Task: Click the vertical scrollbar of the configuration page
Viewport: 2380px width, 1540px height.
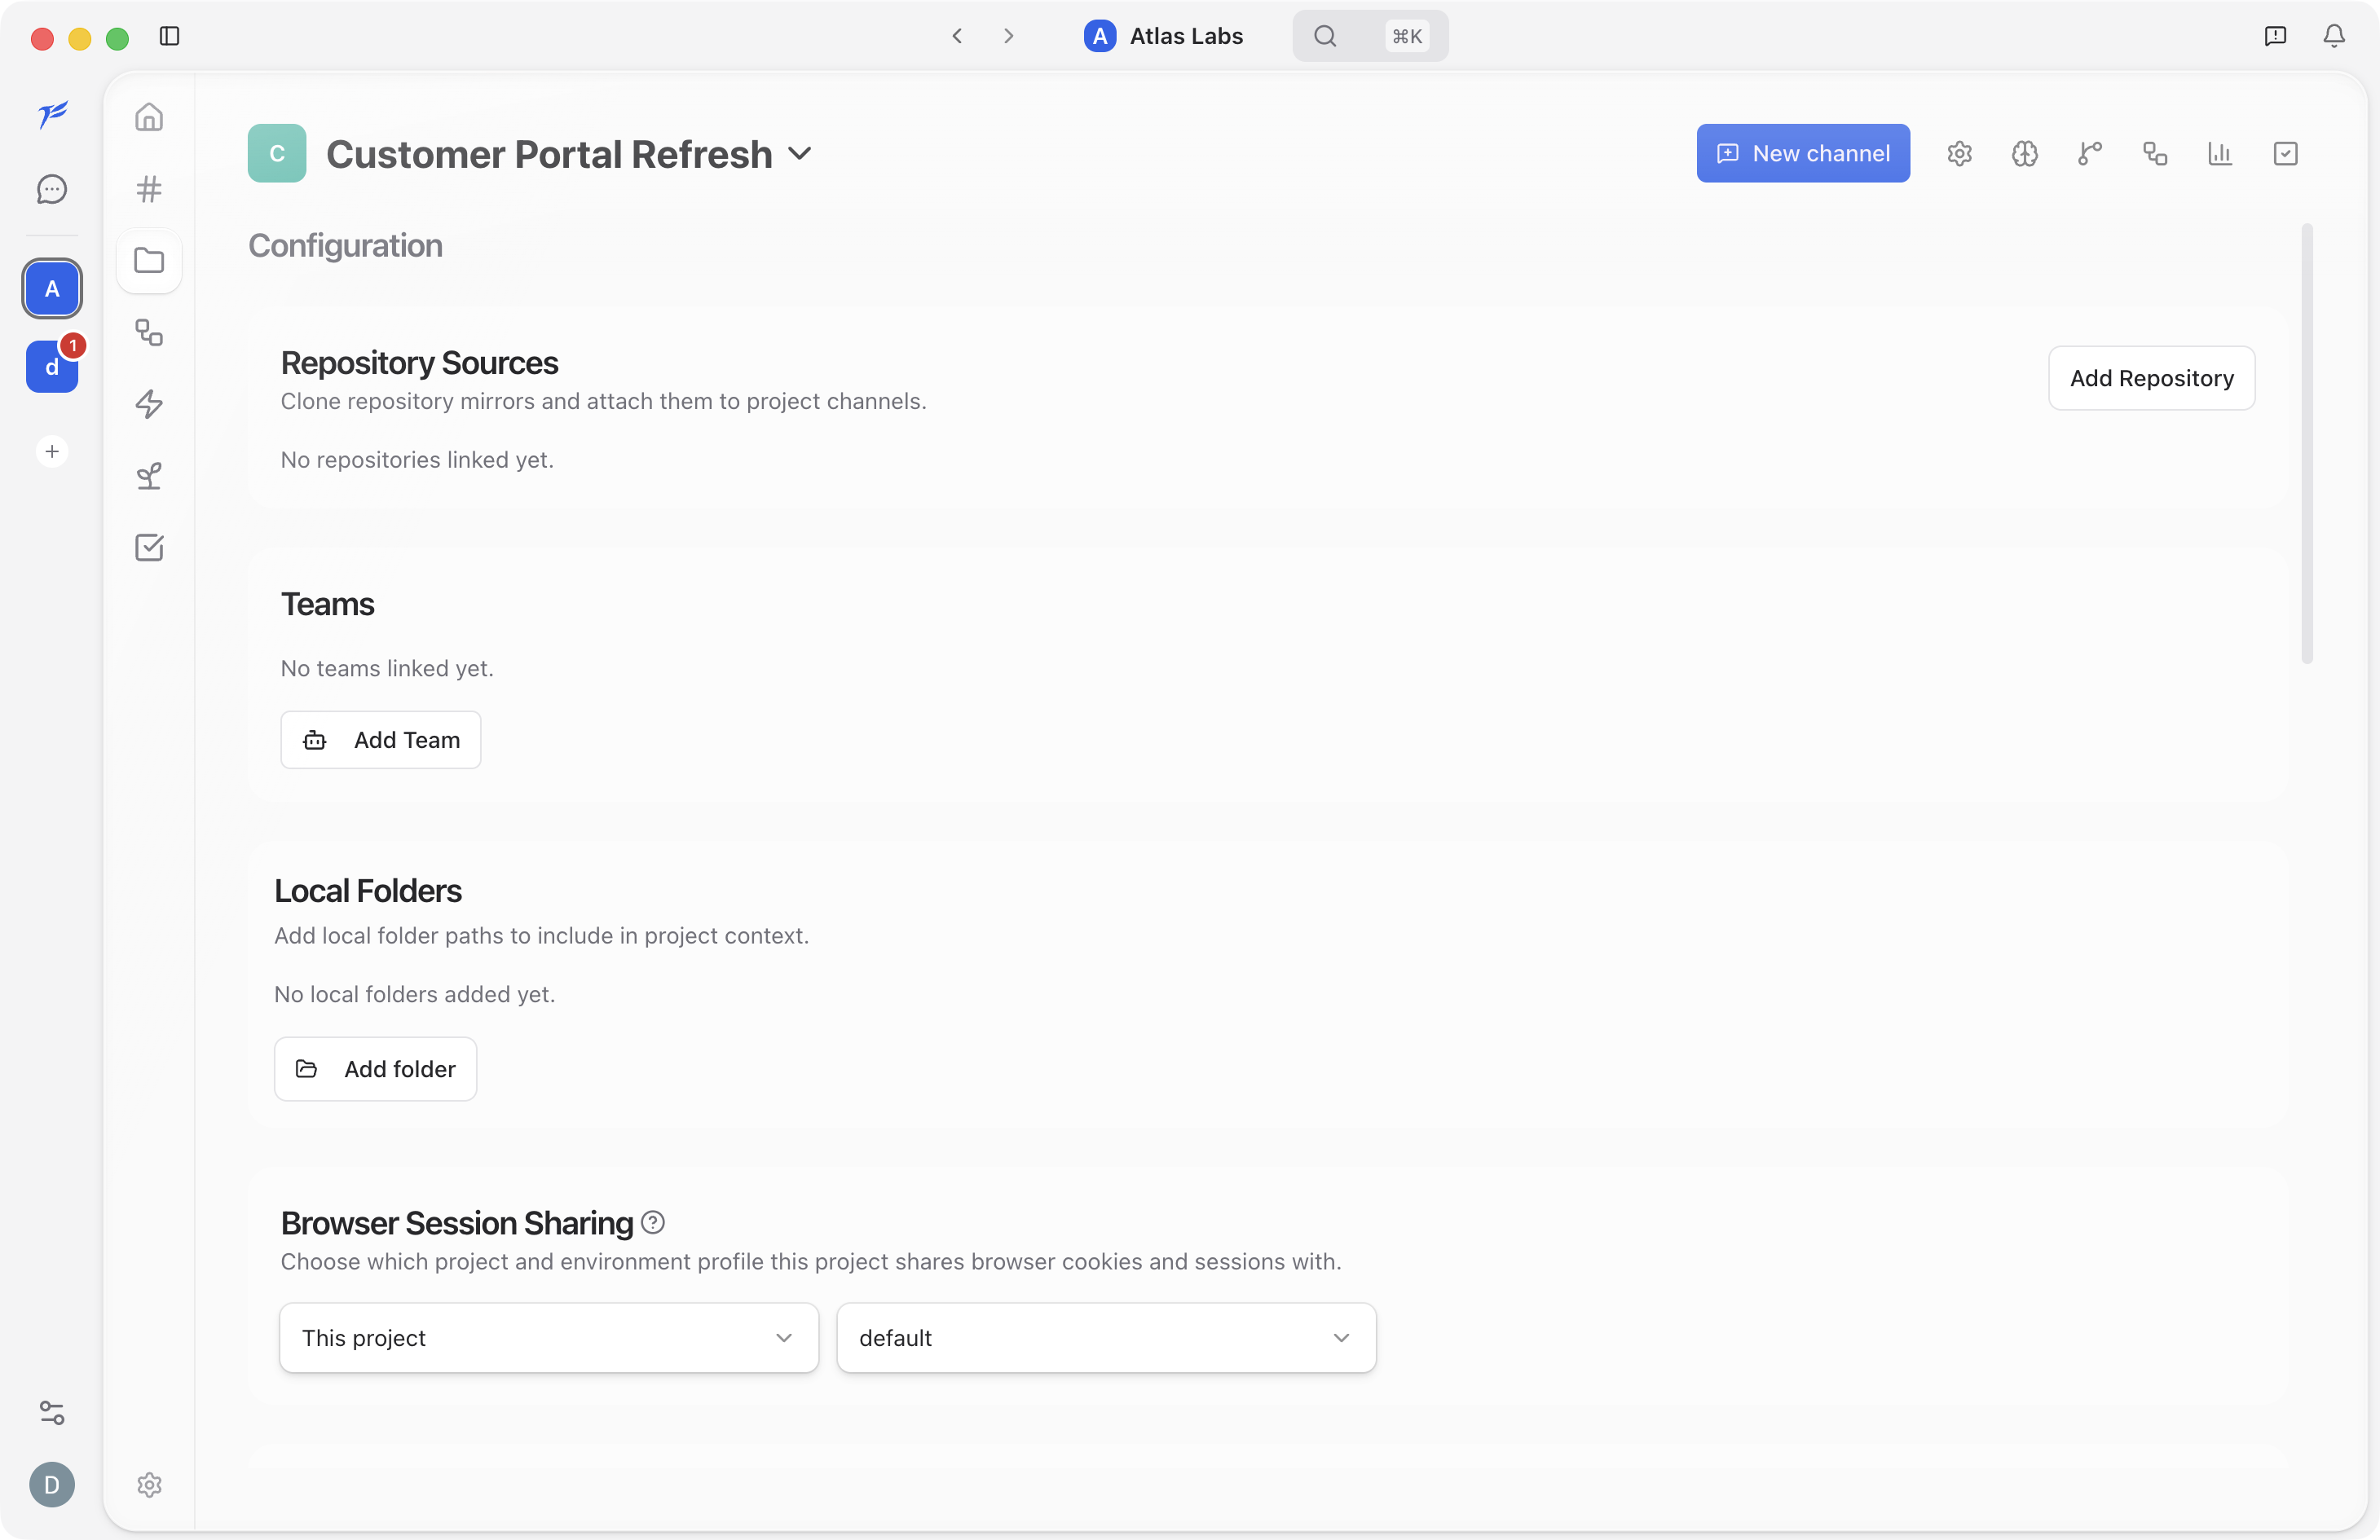Action: tap(2307, 444)
